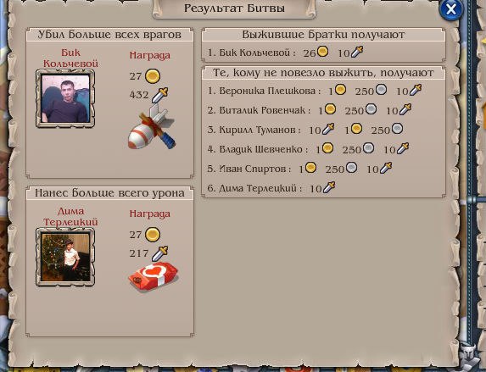Open Бик Кольчевой's avatar photo
Image resolution: width=486 pixels, height=372 pixels.
65,98
